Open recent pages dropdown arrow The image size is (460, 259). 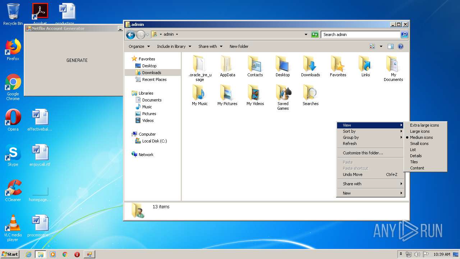[x=147, y=35]
